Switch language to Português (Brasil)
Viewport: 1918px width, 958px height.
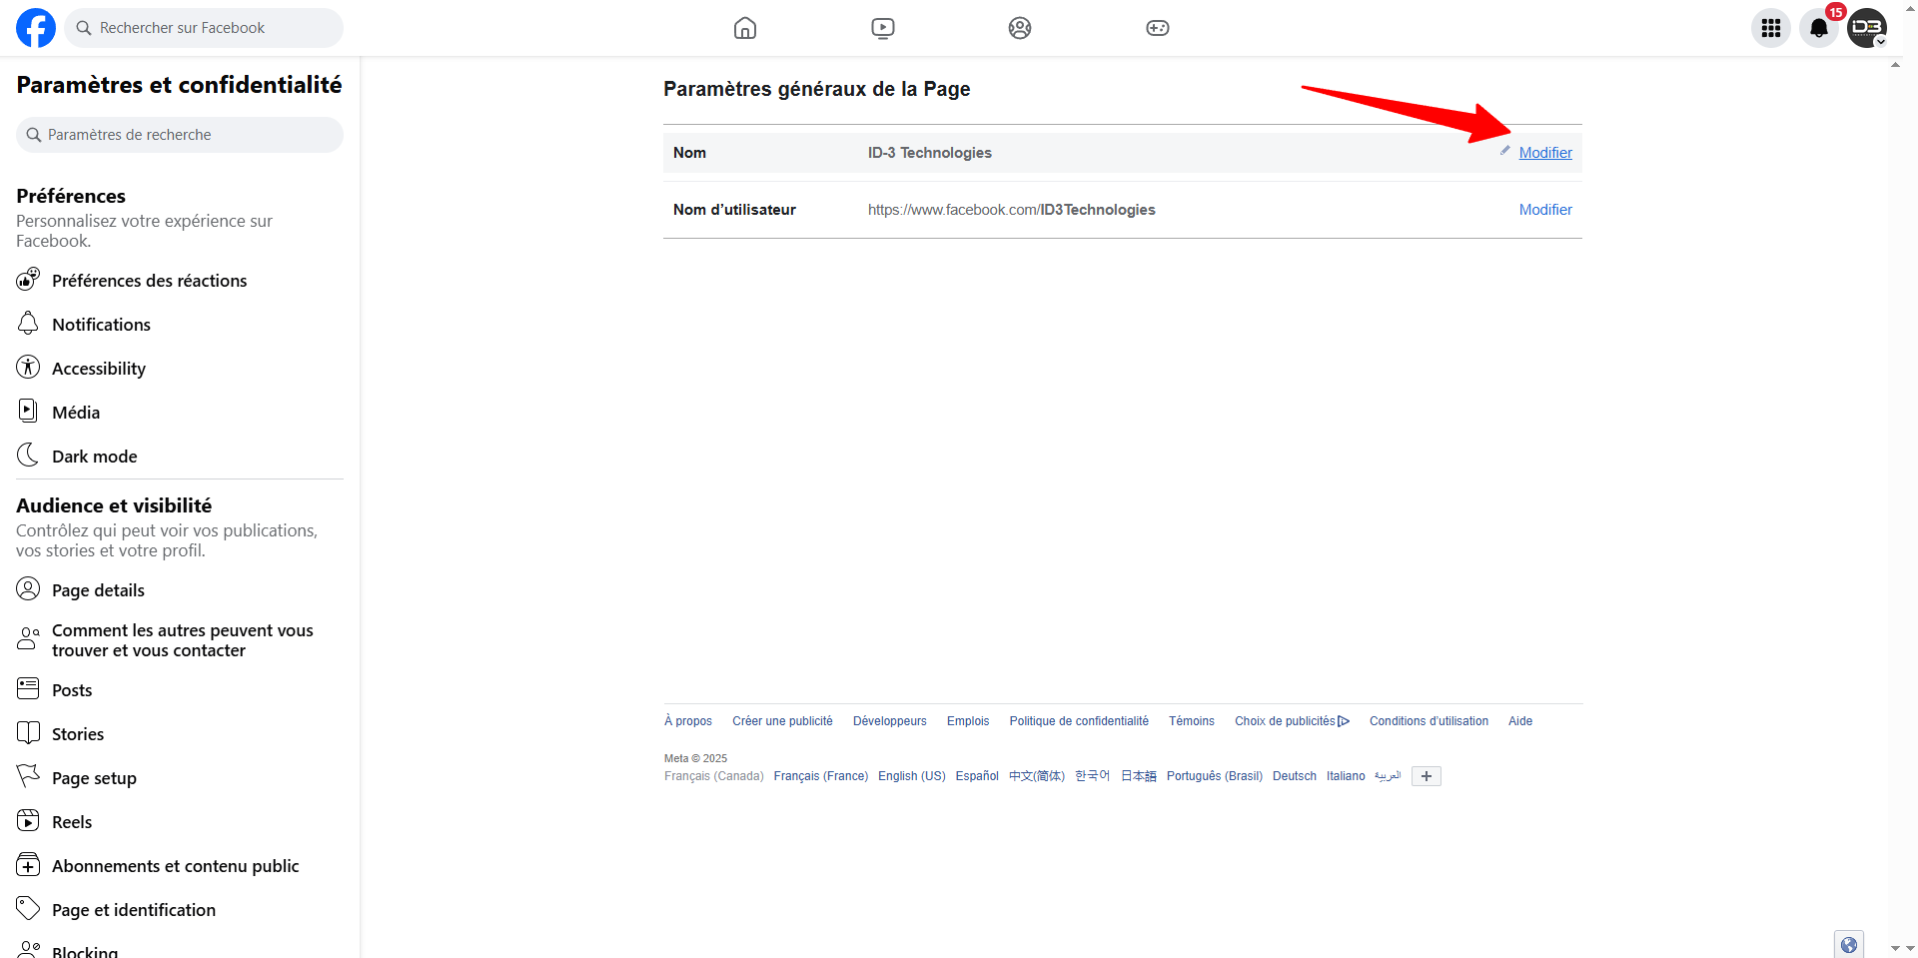click(1215, 776)
